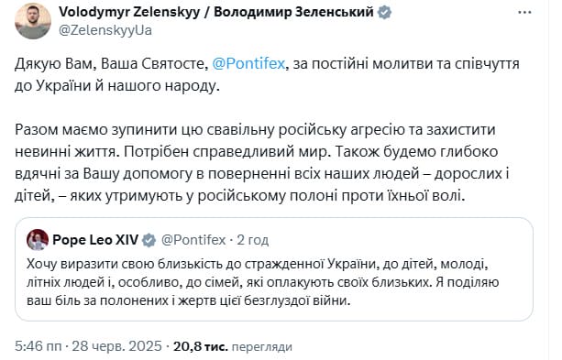Click the Pope Leo XIV name in quote
The height and width of the screenshot is (360, 562).
[x=95, y=240]
